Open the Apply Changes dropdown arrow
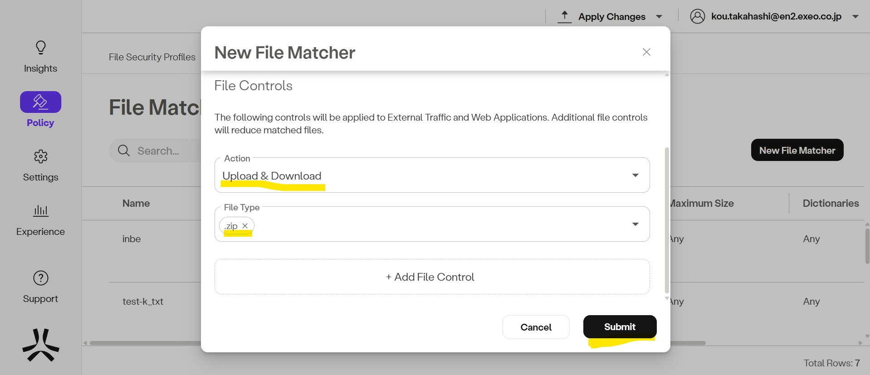The width and height of the screenshot is (870, 375). point(659,17)
